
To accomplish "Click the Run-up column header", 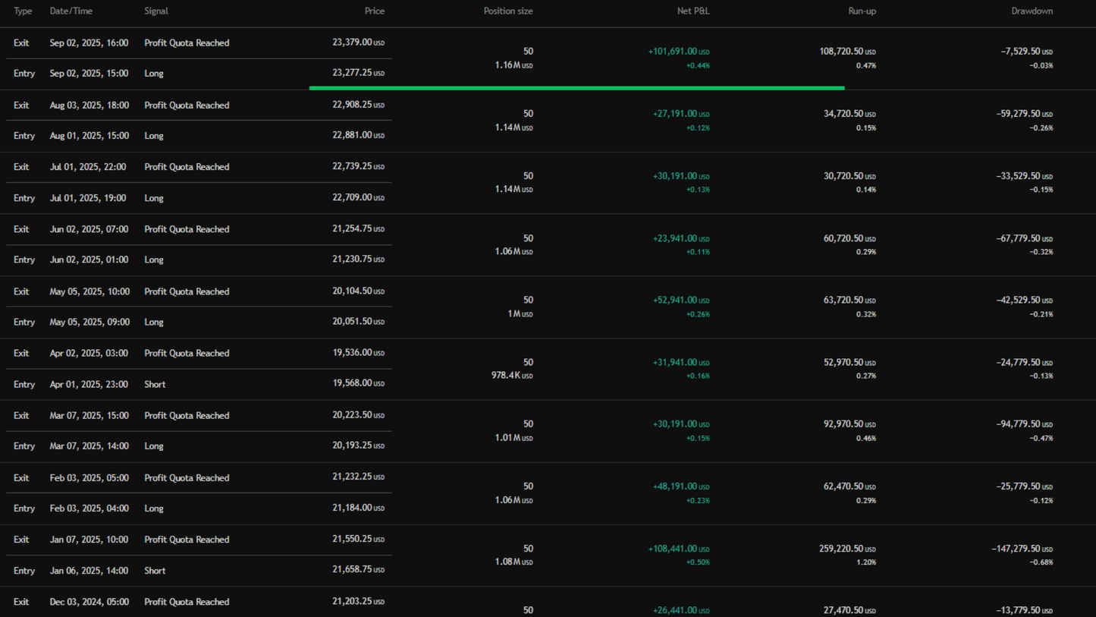I will click(x=862, y=11).
